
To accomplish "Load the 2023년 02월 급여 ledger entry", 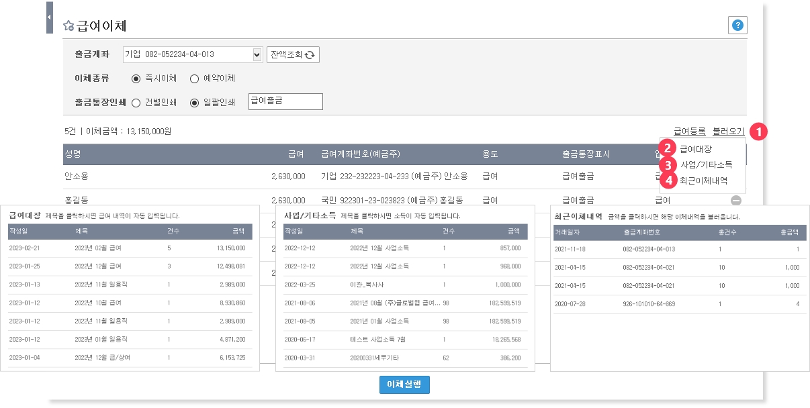I will pos(98,248).
